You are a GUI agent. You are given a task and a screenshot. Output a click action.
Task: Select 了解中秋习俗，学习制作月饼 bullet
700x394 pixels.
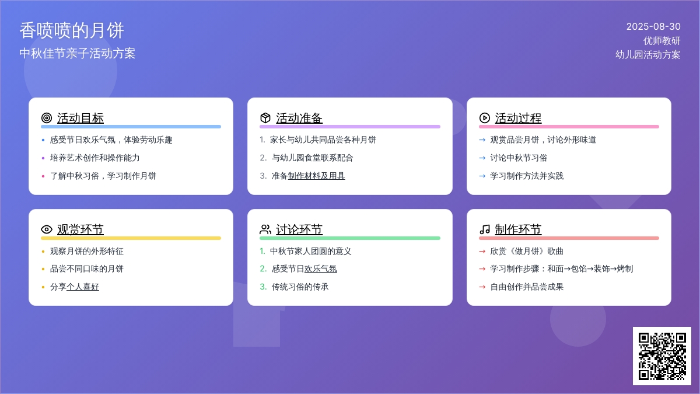tap(103, 176)
